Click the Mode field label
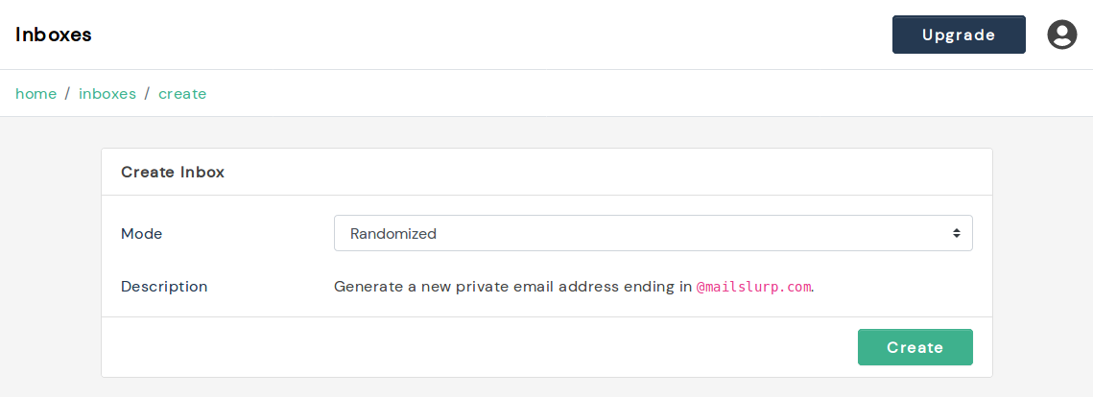The width and height of the screenshot is (1093, 397). (142, 233)
